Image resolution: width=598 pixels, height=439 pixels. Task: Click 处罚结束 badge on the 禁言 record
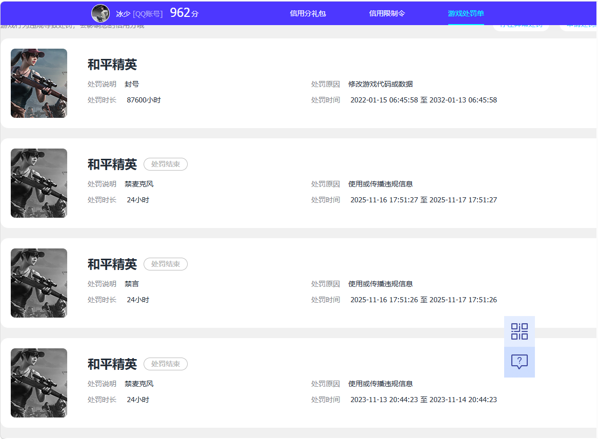coord(166,264)
